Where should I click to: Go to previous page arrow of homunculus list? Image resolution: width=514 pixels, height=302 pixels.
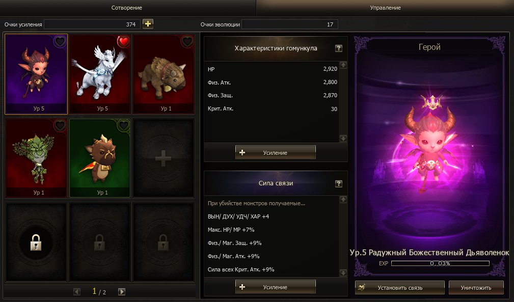(x=77, y=291)
